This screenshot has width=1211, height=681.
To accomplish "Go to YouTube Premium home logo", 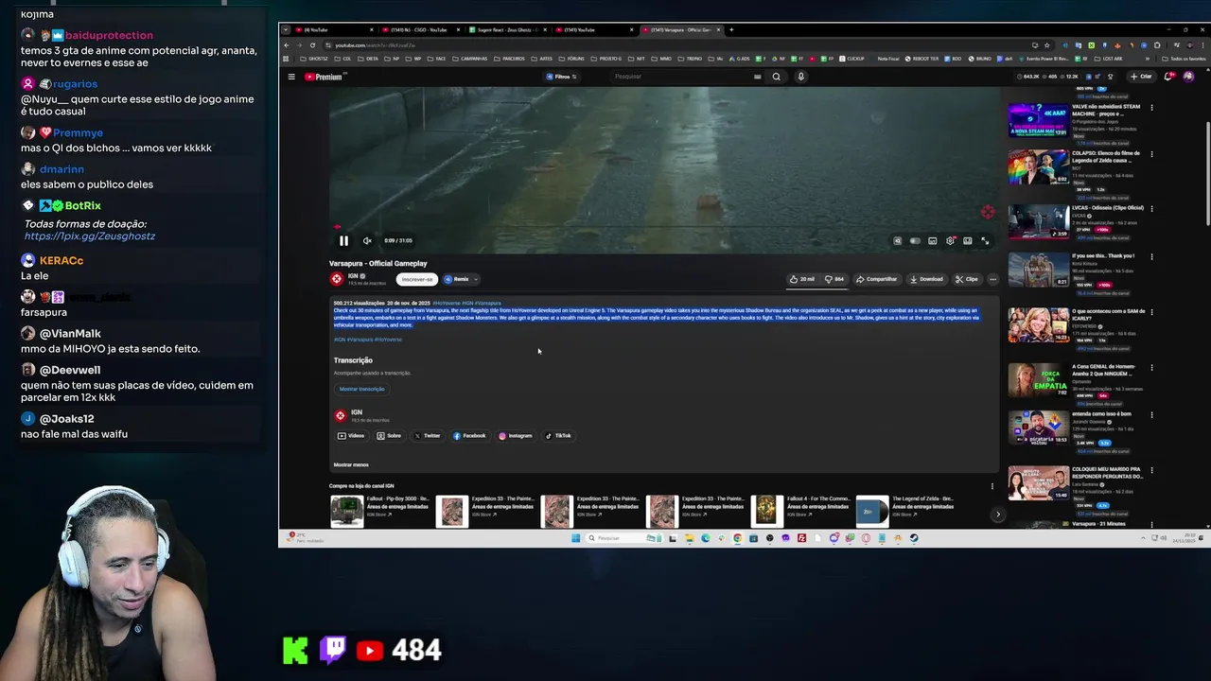I will coord(324,77).
